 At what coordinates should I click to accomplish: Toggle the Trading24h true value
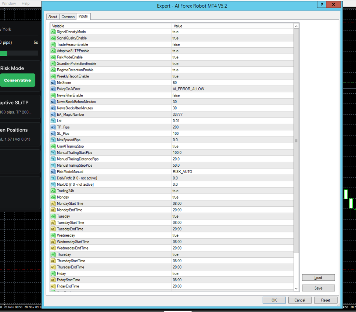[x=176, y=191]
